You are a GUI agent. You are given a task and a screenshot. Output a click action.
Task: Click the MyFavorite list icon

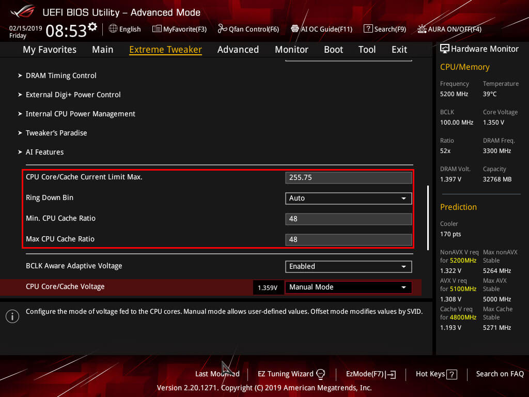coord(157,29)
